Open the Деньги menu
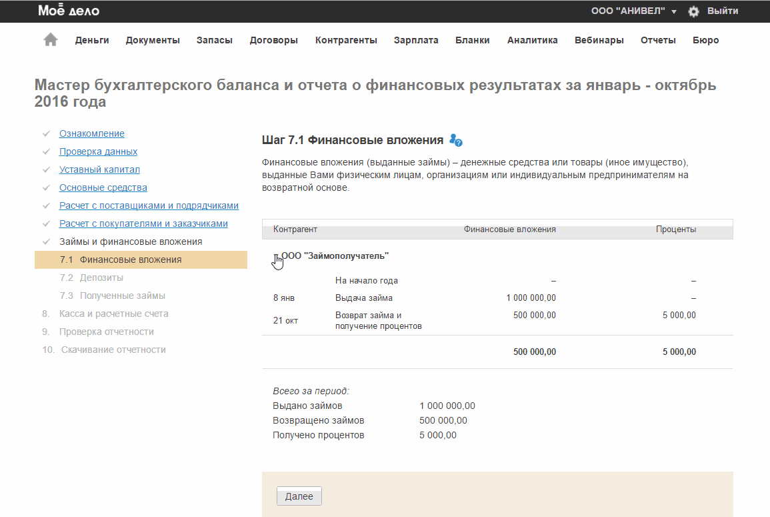This screenshot has height=517, width=770. coord(92,40)
